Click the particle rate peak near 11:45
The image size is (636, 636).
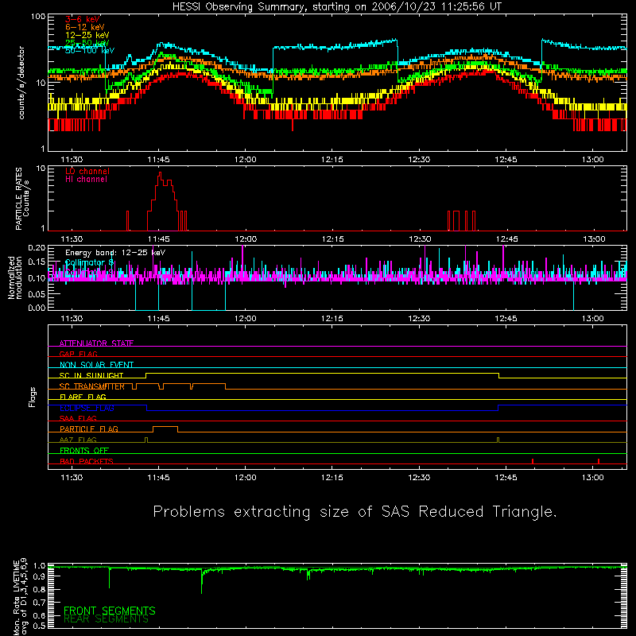pos(160,173)
